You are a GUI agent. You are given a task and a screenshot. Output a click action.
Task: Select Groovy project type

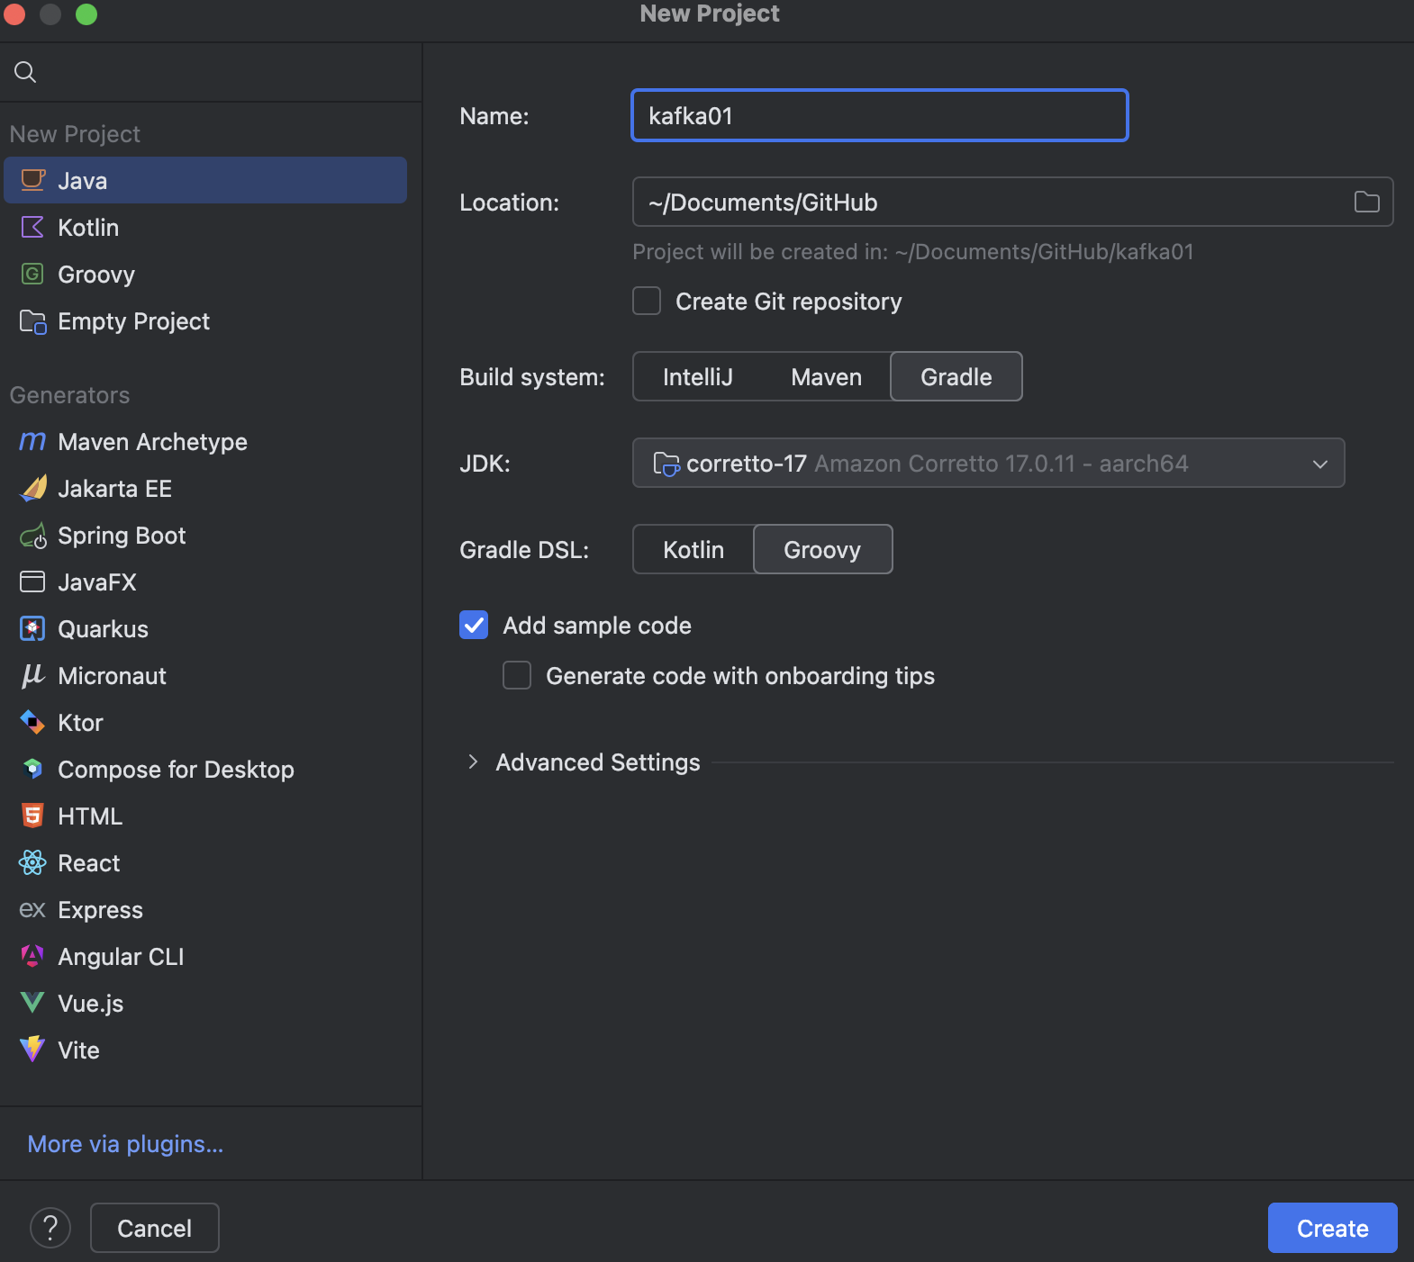coord(205,274)
